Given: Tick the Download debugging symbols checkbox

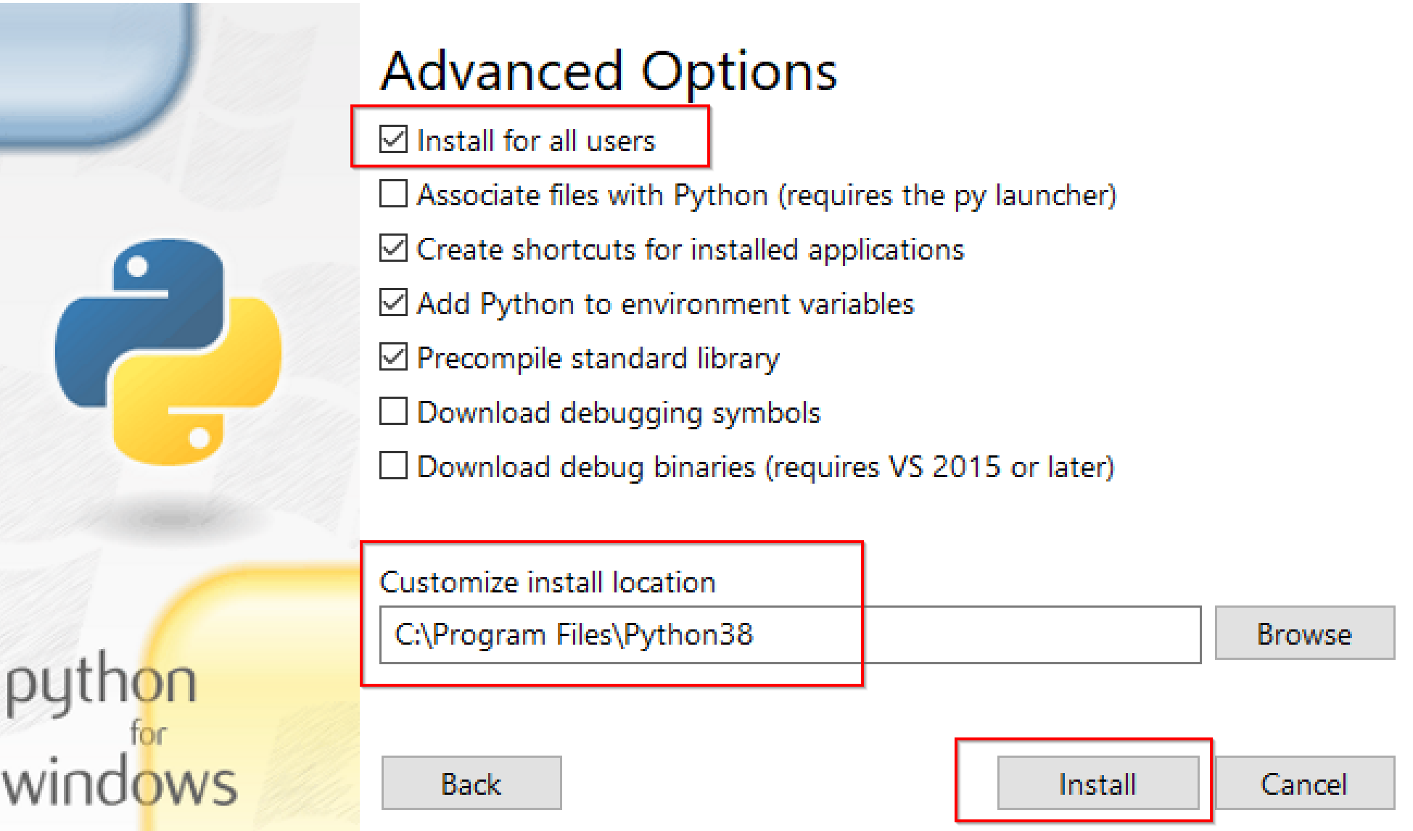Looking at the screenshot, I should click(x=393, y=412).
